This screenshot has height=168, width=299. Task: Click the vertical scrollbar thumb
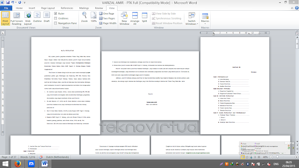coord(297,43)
